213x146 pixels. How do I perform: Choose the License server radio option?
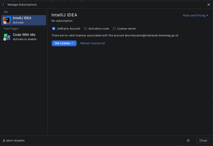point(124,29)
